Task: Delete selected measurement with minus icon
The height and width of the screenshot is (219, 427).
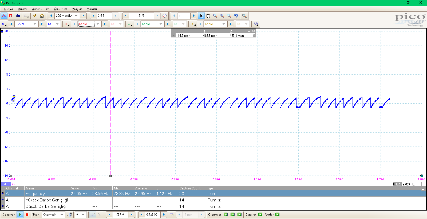Action: [233, 214]
